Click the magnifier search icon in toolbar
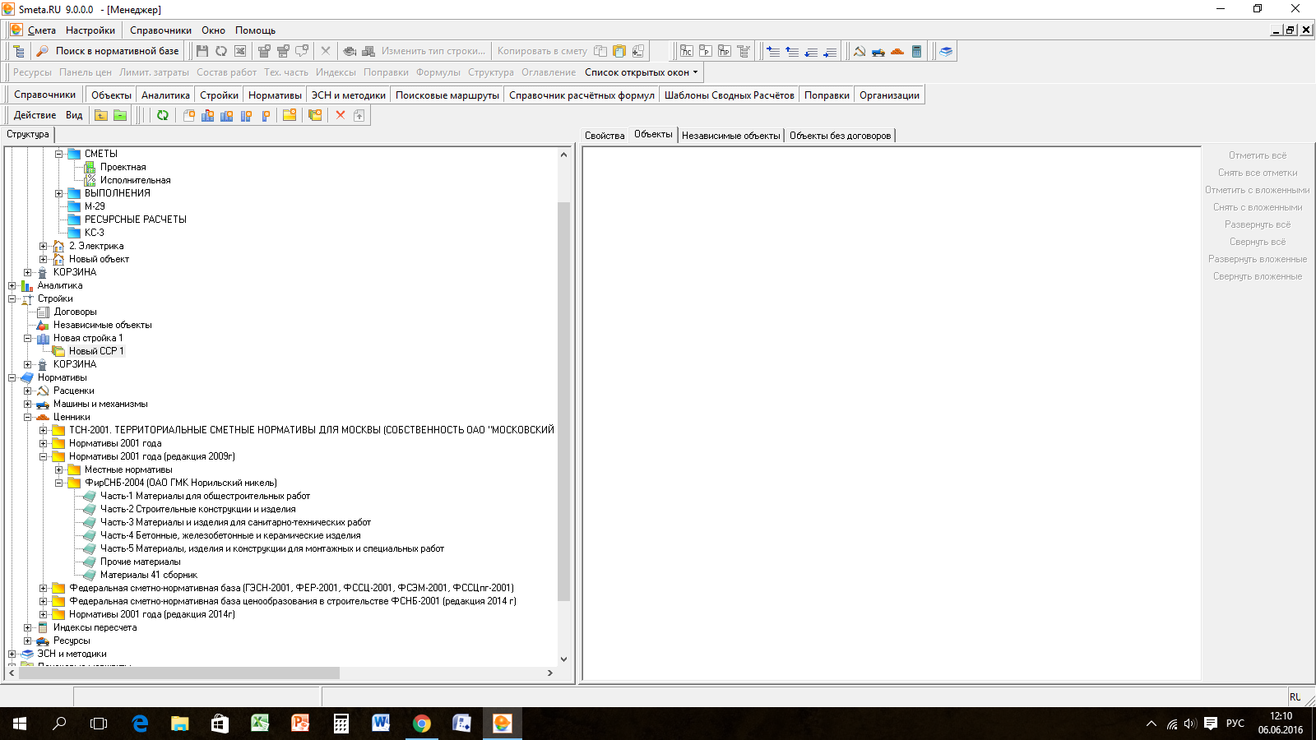 (42, 51)
